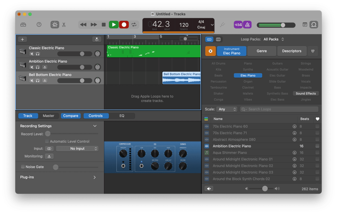
Task: Click the Compare button
Action: (71, 116)
